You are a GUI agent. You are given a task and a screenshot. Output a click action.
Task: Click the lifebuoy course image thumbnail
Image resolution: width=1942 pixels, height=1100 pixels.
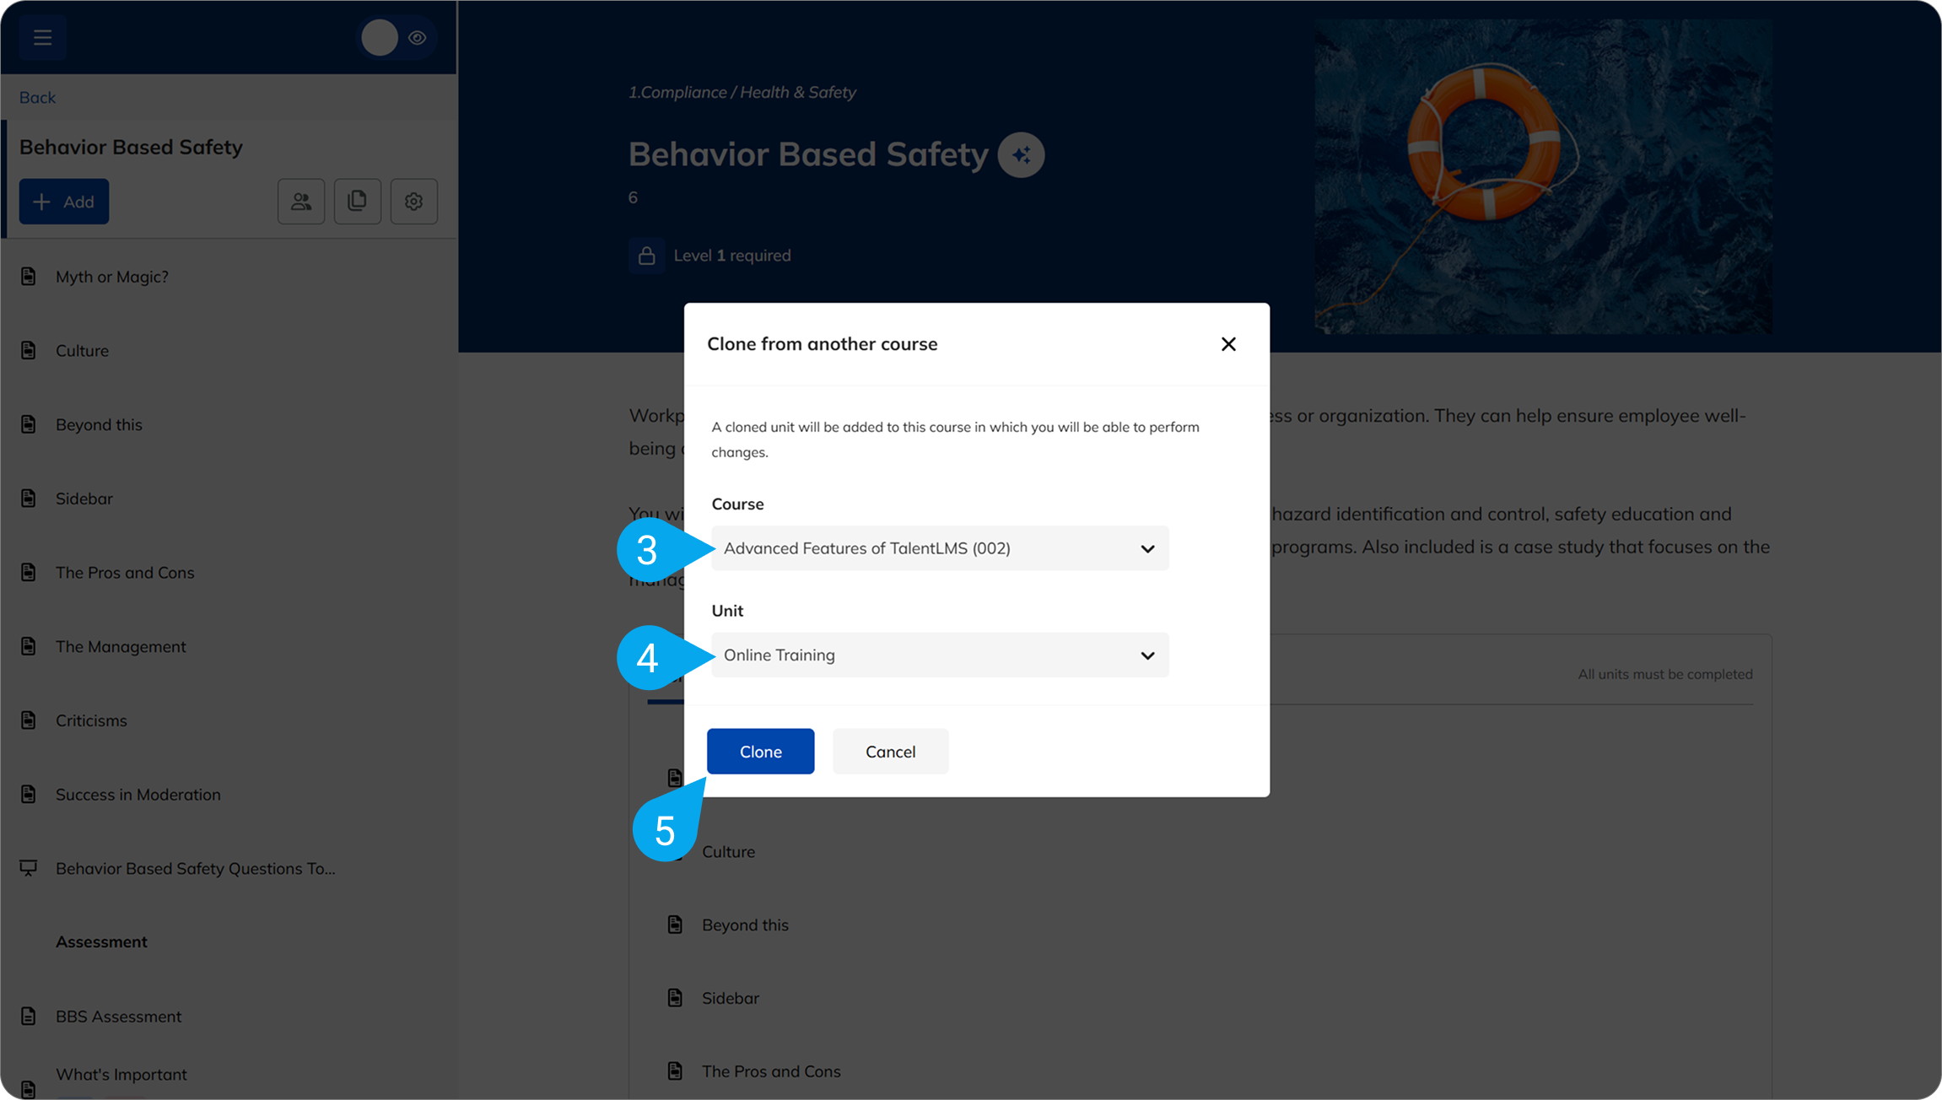click(x=1542, y=177)
